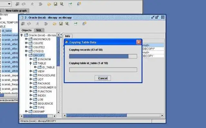Screen dimensions: 206x128
Task: Click session properties icon in Oracle window toolbar
Action: (23, 24)
